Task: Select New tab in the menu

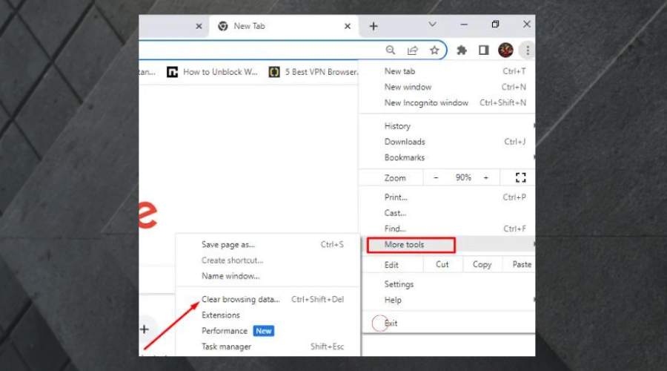Action: point(447,71)
